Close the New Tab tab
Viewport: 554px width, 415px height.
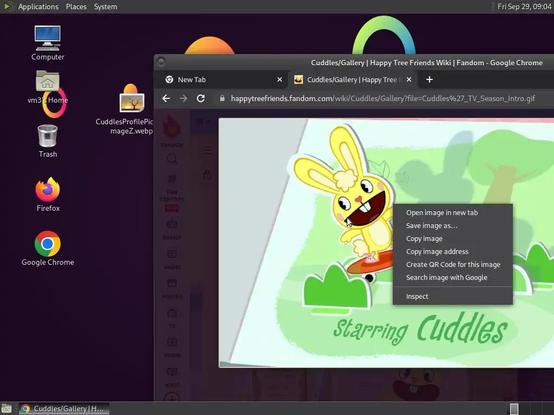[280, 80]
